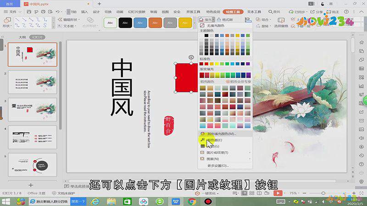Open the 动画 animation ribbon tab
Viewport: 367px width, 206px height.
tap(120, 12)
